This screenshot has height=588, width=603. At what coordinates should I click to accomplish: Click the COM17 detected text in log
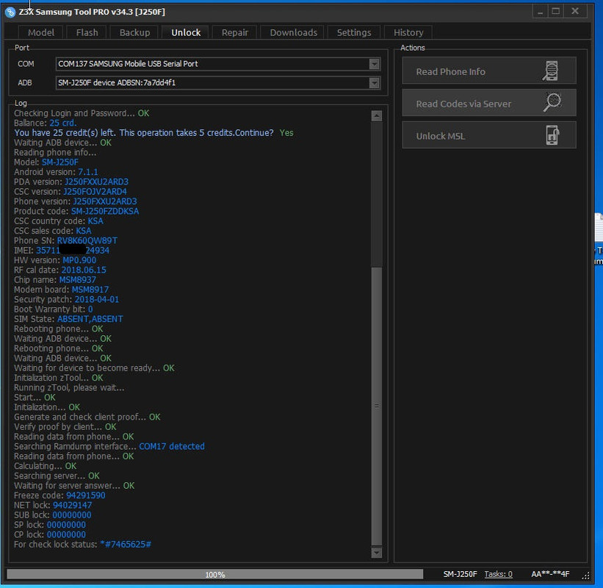pyautogui.click(x=172, y=447)
